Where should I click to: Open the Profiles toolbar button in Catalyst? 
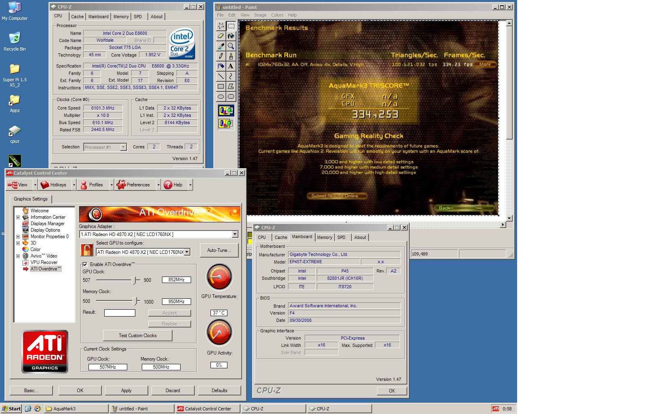coord(92,185)
